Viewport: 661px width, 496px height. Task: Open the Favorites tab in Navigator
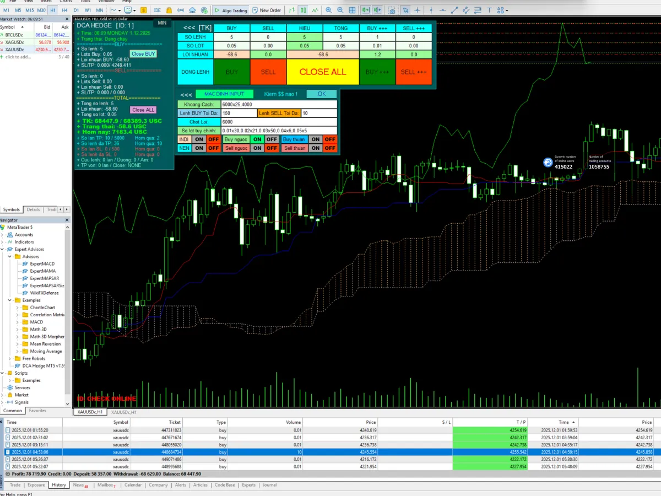click(37, 411)
